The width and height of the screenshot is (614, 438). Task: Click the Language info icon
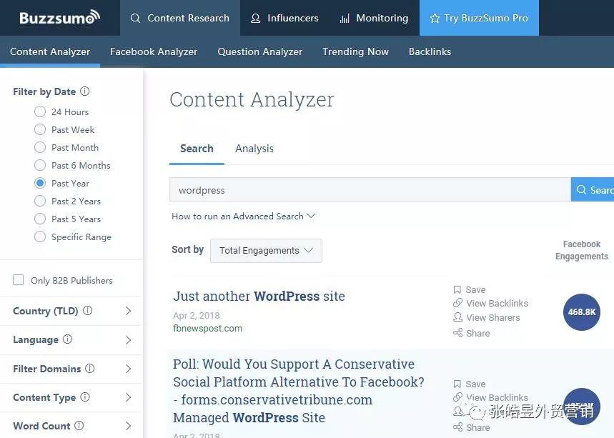68,340
